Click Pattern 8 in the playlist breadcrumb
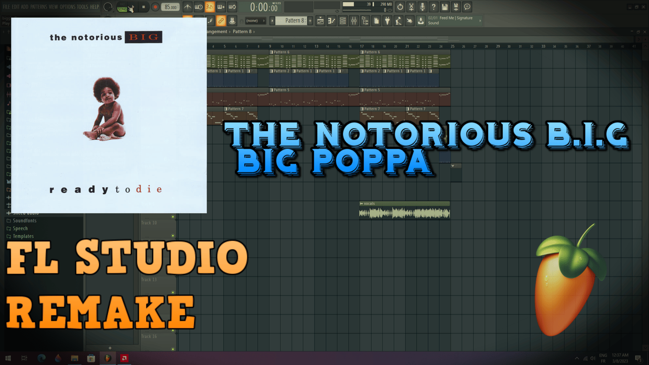This screenshot has height=365, width=649. [242, 32]
